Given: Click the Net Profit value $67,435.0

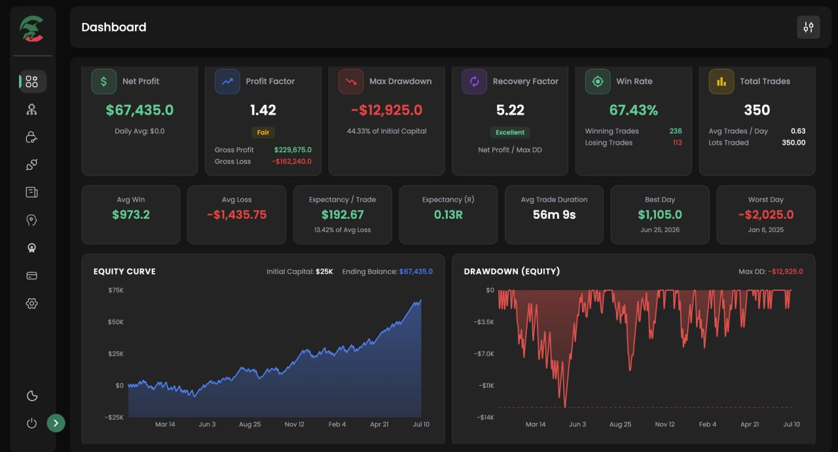Looking at the screenshot, I should 139,110.
